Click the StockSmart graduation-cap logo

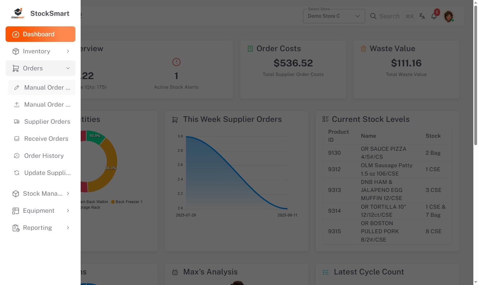click(x=18, y=13)
